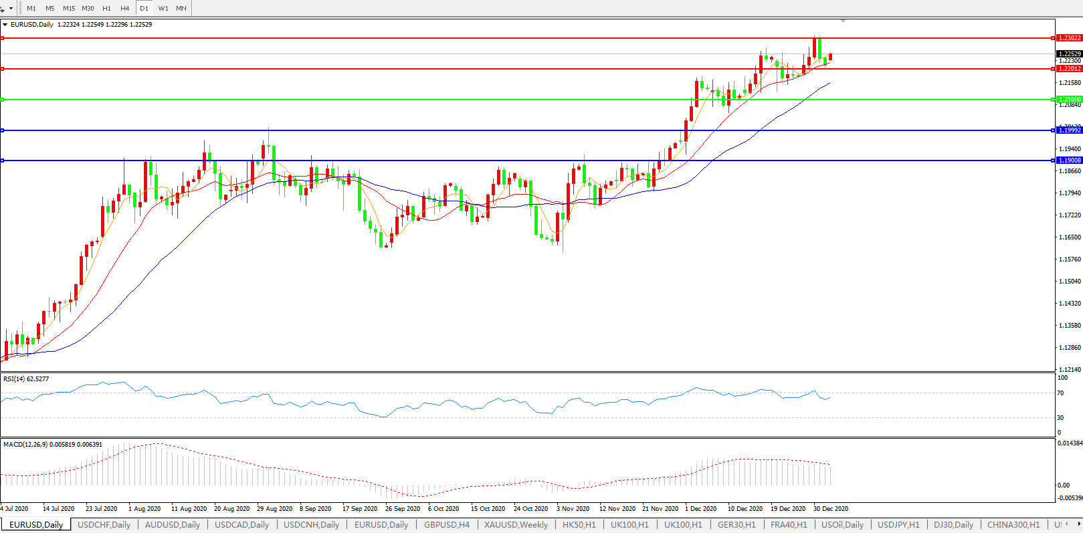Select the blue 1.19008 price line label
Viewport: 1083px width, 533px height.
pos(1069,161)
